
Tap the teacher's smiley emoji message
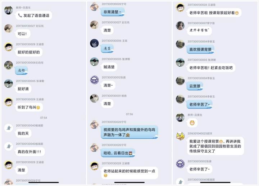point(192,123)
